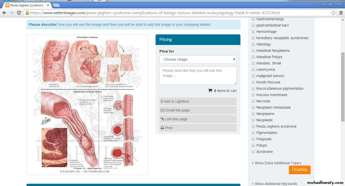Check the Histology checkbox
The image size is (345, 186).
pyautogui.click(x=253, y=44)
